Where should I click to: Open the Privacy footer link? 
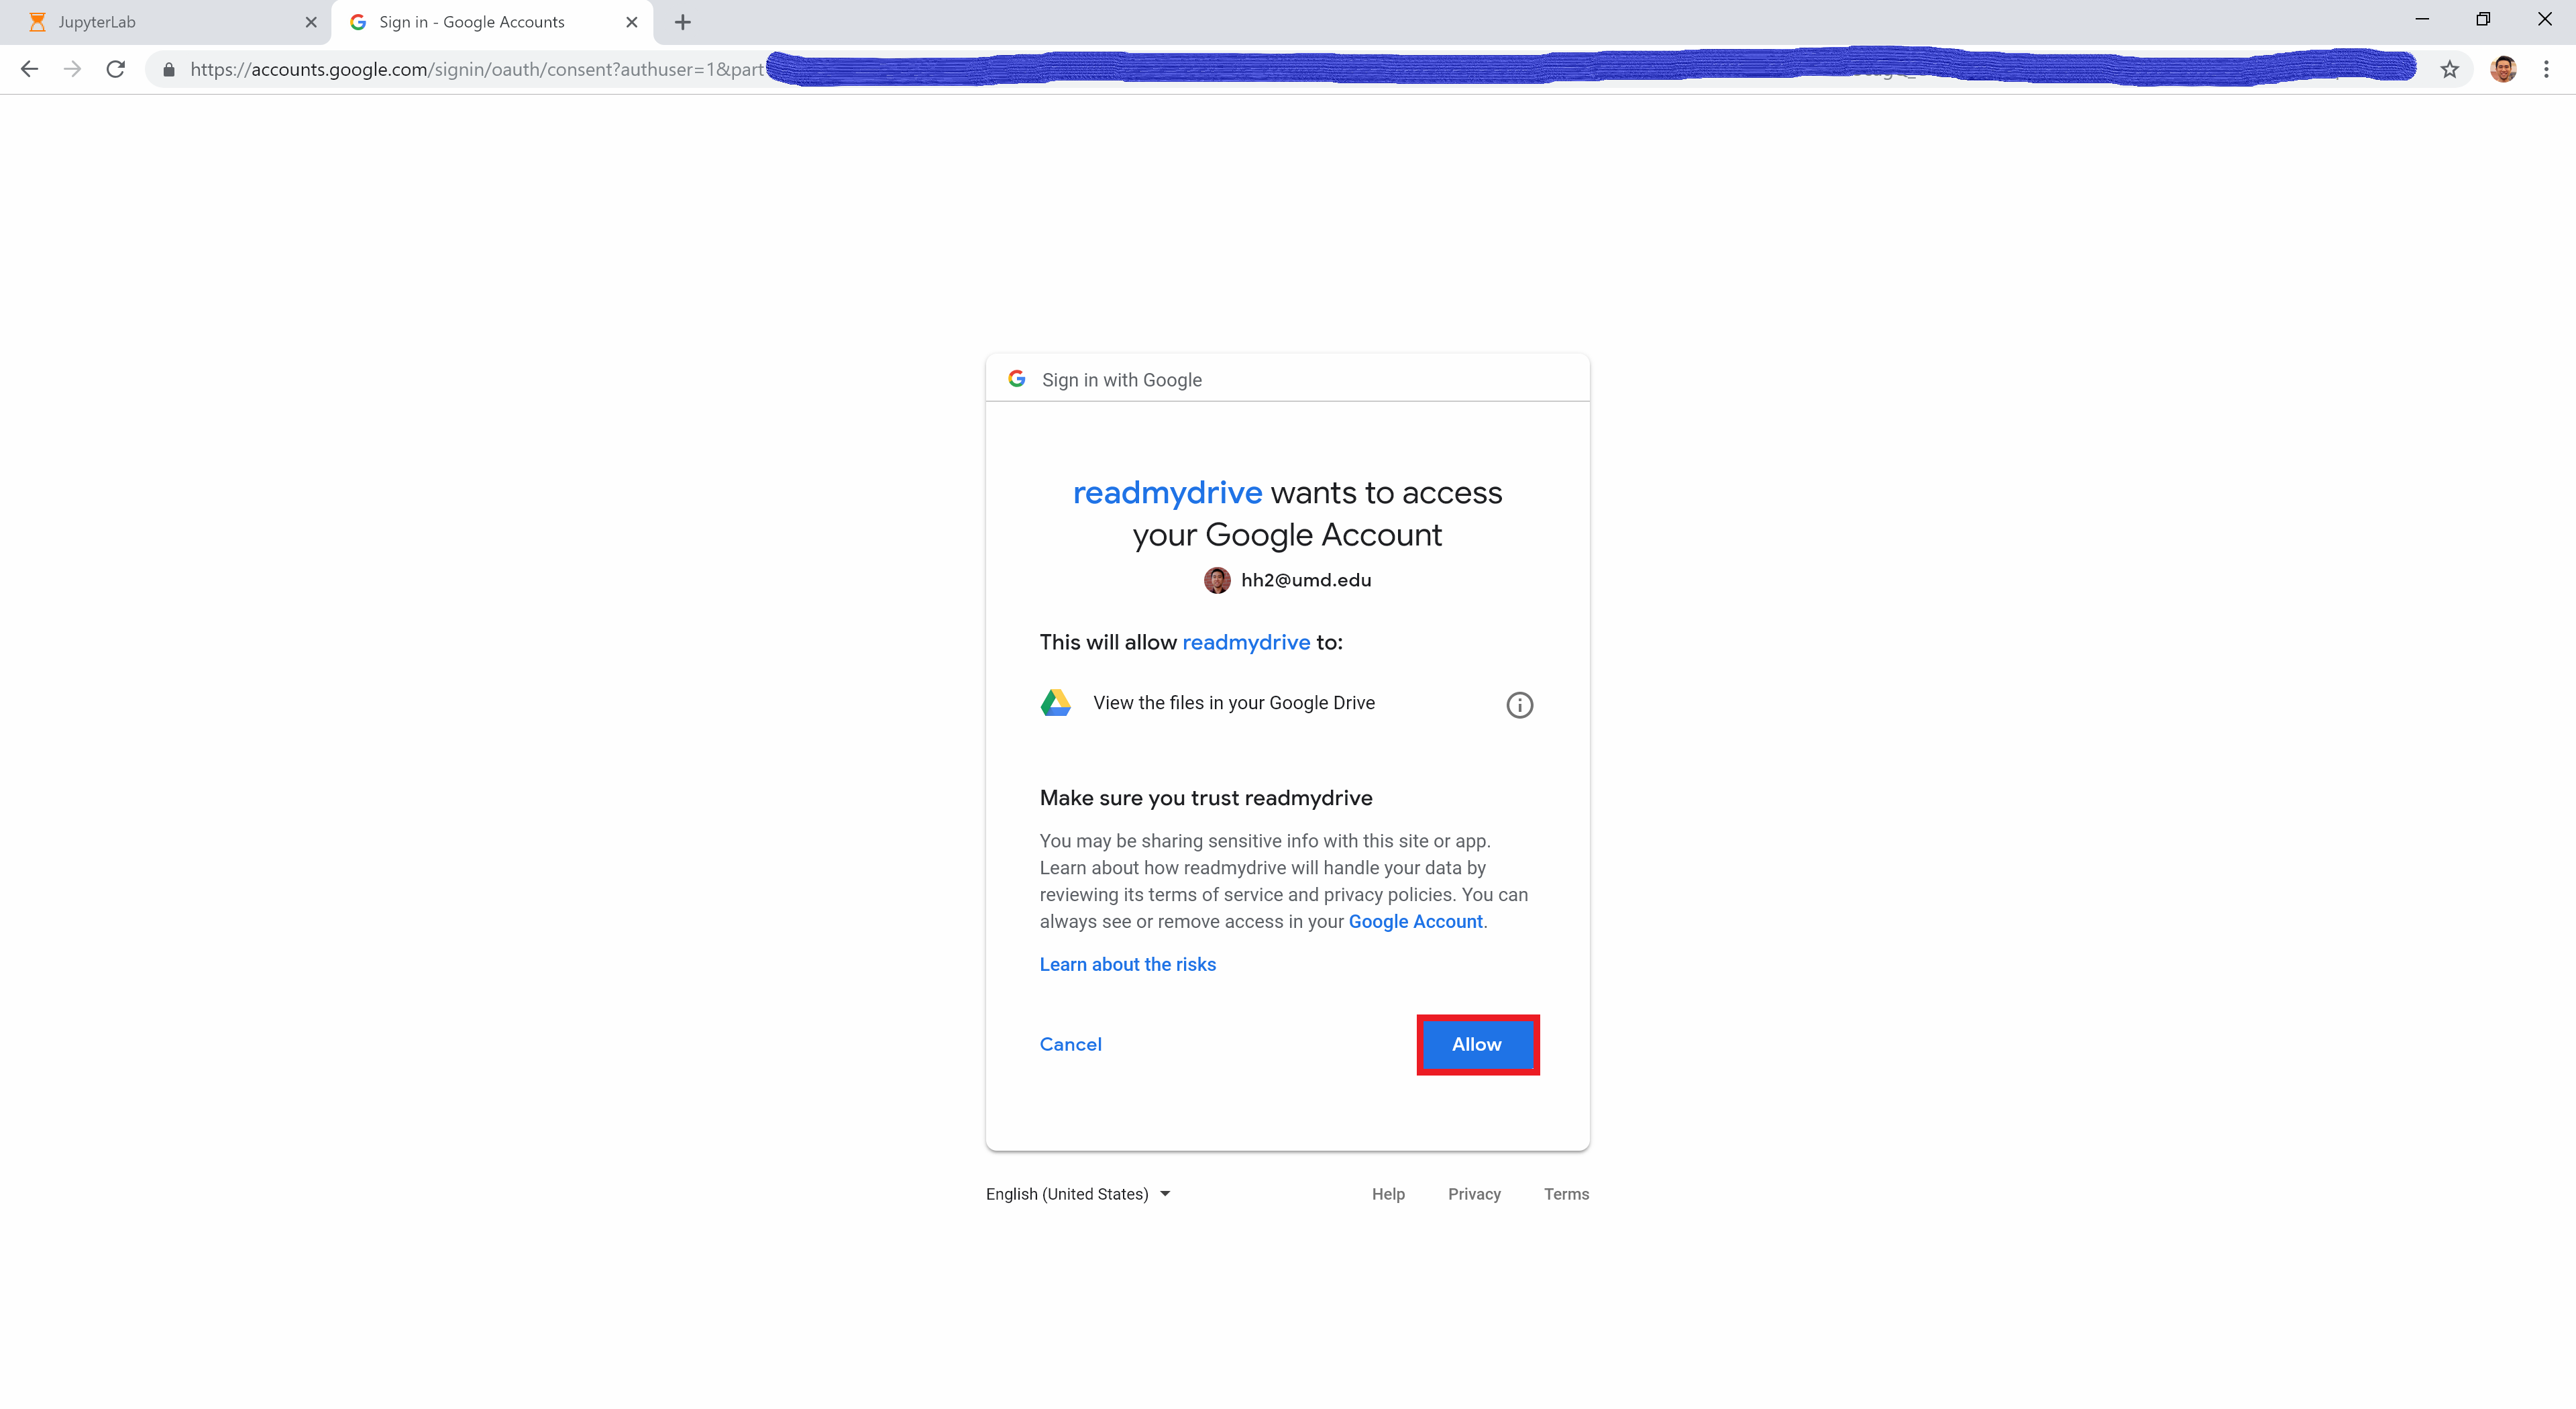(x=1474, y=1193)
